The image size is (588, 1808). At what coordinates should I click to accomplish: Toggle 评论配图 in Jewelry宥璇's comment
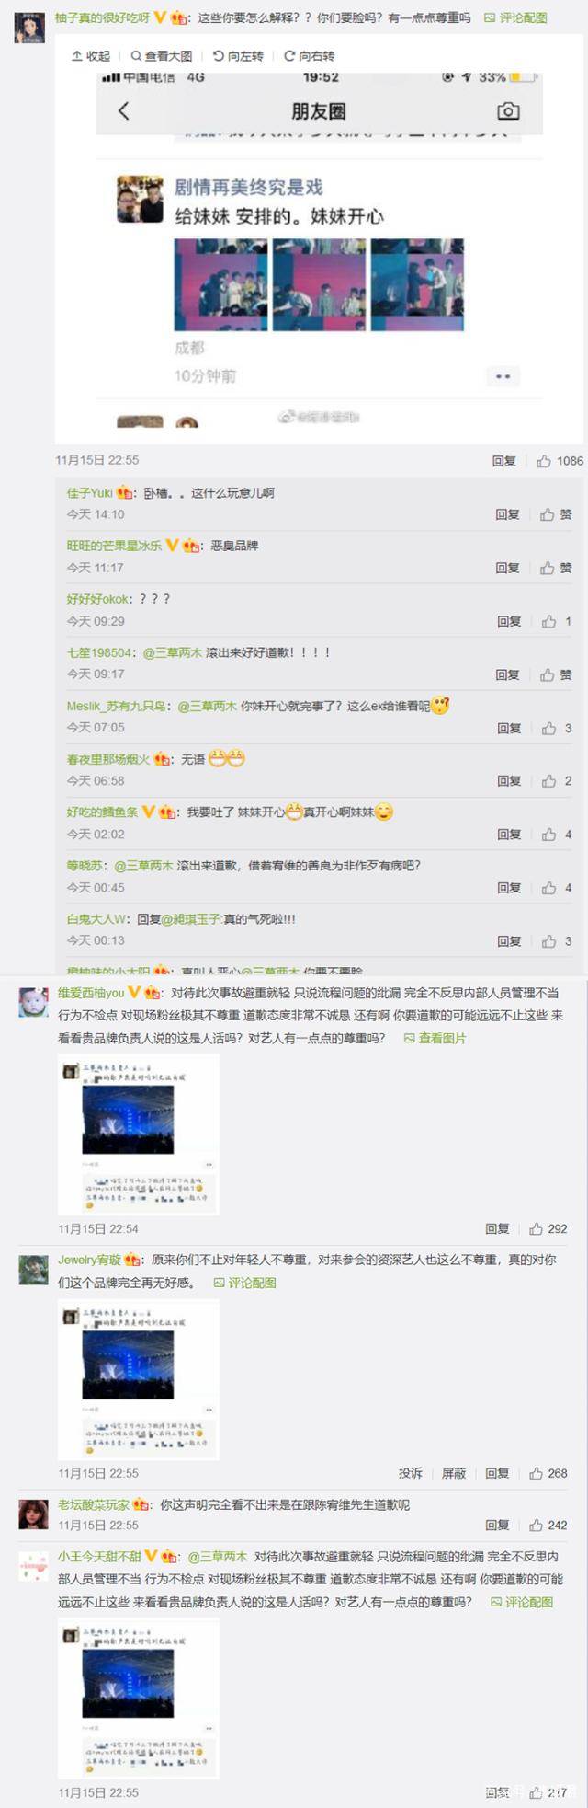(x=245, y=1284)
